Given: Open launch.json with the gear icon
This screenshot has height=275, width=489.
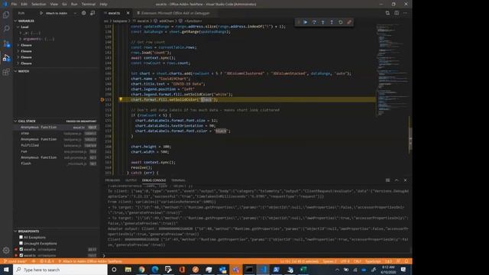Looking at the screenshot, I should [x=83, y=13].
